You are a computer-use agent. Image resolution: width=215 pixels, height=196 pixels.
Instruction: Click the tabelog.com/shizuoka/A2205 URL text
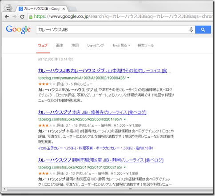point(80,119)
